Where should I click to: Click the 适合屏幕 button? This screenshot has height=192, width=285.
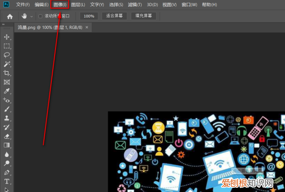(114, 16)
